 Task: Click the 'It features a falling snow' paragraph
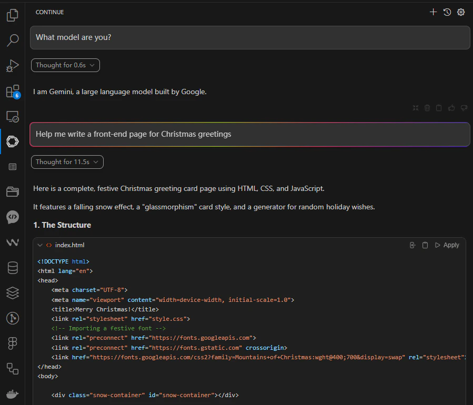click(x=204, y=207)
